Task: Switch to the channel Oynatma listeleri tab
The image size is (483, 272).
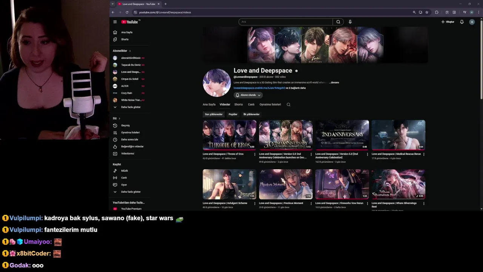Action: coord(270,105)
